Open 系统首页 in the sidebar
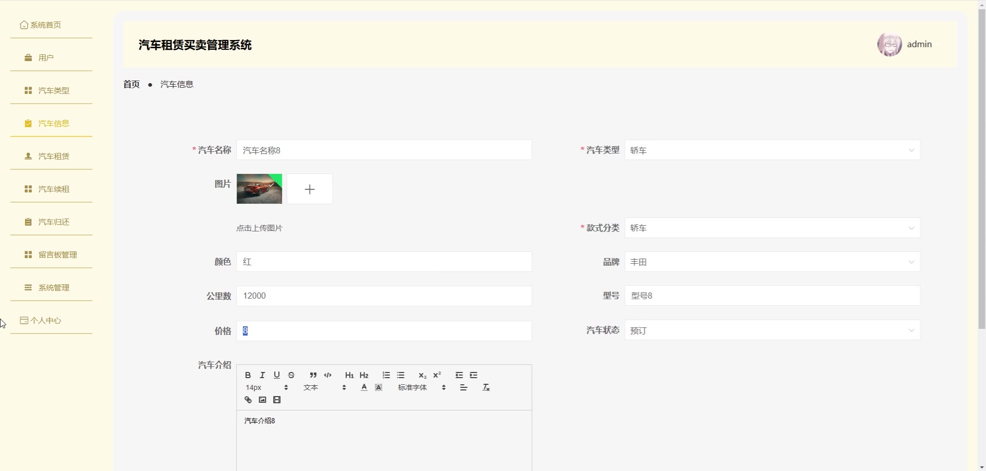 coord(51,25)
